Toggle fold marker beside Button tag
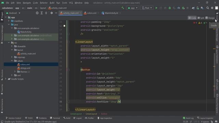The width and height of the screenshot is (219, 123). [x=69, y=70]
